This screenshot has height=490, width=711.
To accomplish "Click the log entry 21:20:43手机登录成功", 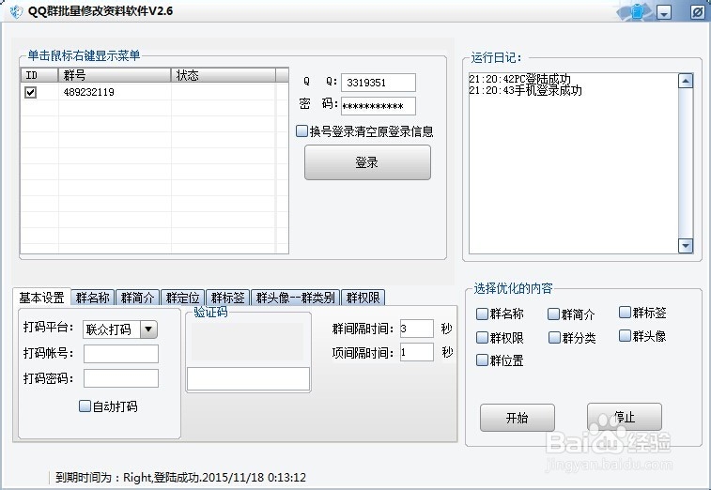I will click(x=525, y=90).
